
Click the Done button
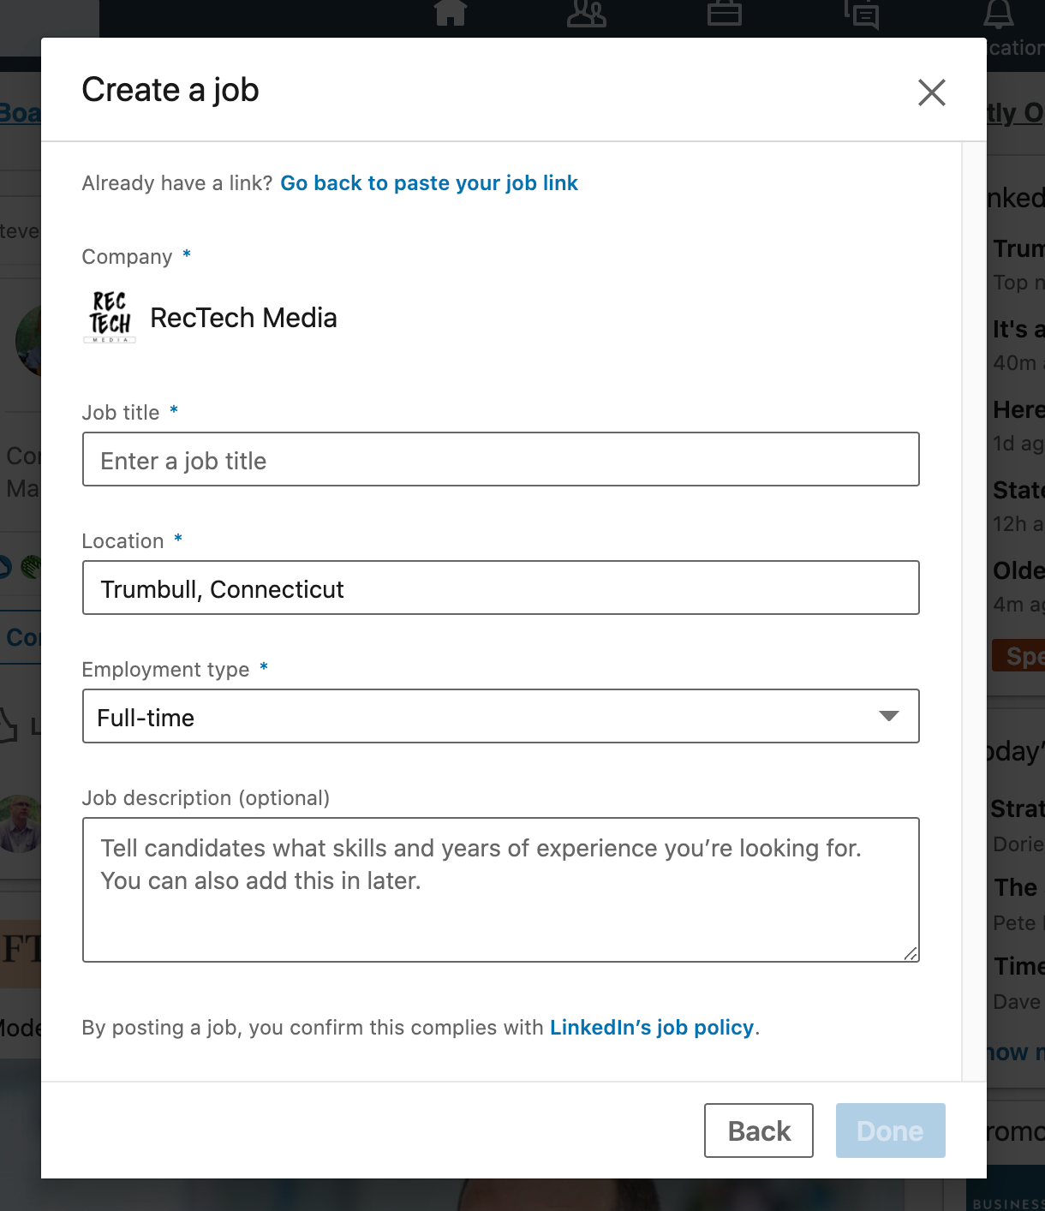coord(890,1130)
